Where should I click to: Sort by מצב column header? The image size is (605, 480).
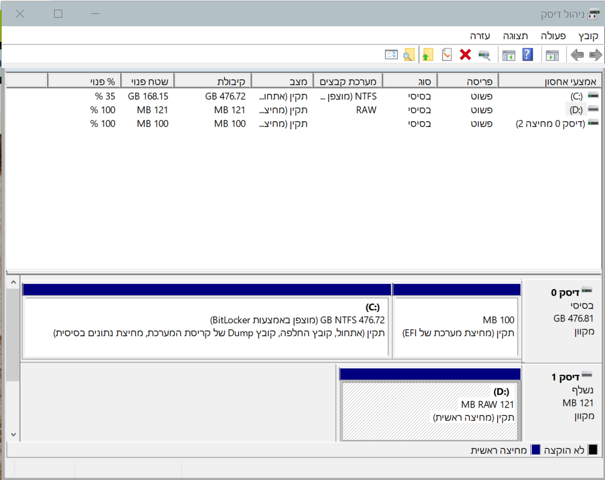(x=282, y=81)
